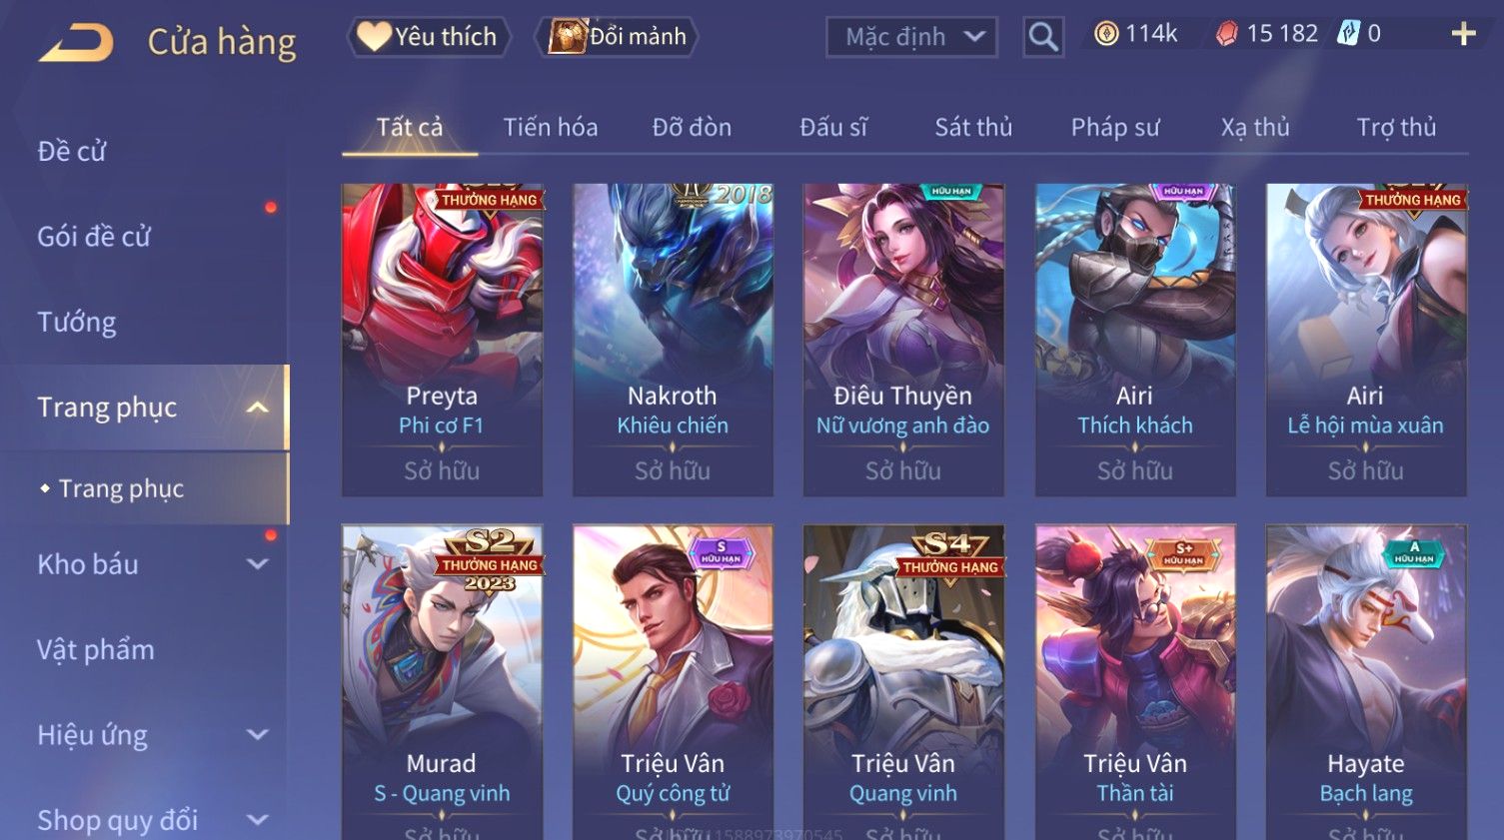The width and height of the screenshot is (1504, 840).
Task: Click the golden back arrow icon
Action: [x=76, y=42]
